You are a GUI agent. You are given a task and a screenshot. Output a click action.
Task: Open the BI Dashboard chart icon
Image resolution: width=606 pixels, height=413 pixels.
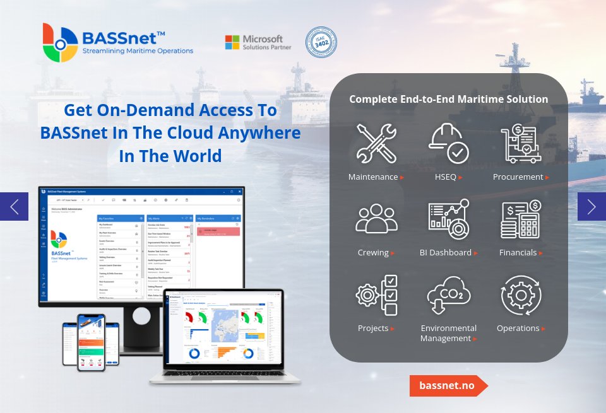coord(448,219)
